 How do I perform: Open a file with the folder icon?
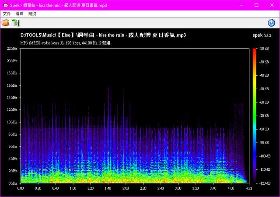5,23
